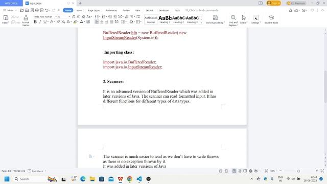The height and width of the screenshot is (184, 327).
Task: Switch to the WPS Office home tab
Action: pyautogui.click(x=11, y=3)
